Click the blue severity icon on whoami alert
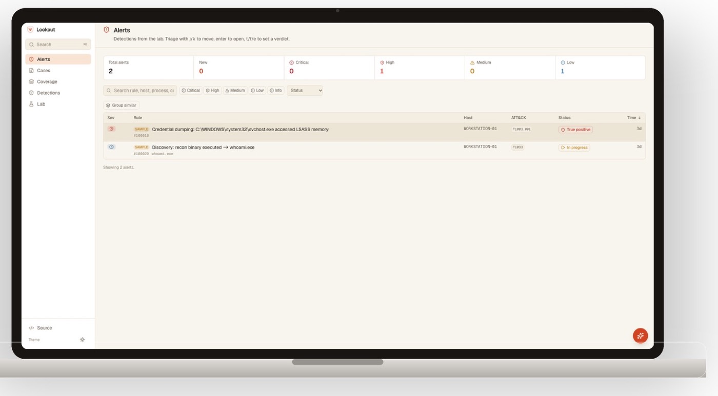 pos(111,147)
